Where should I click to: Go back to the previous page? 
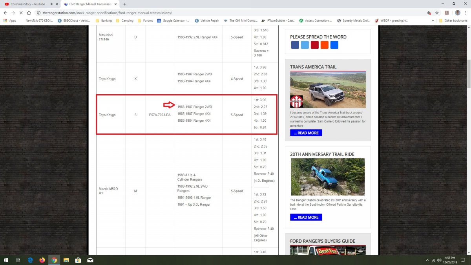5,13
